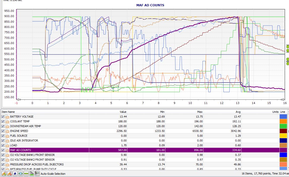Select the COOLANT TEMP row name
Viewport: 289px width, 177px height.
[x=20, y=121]
